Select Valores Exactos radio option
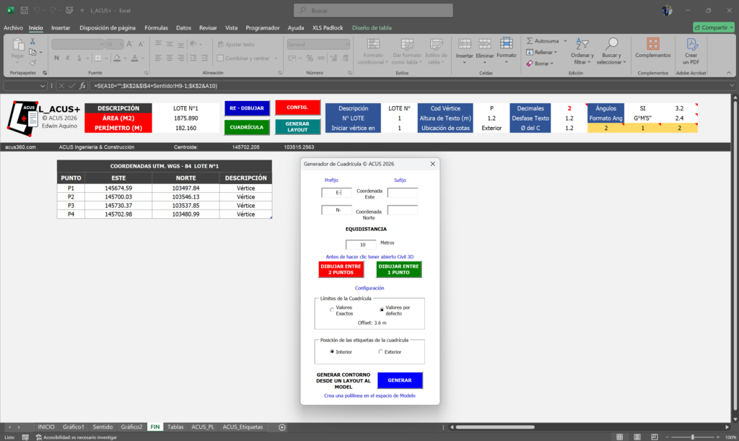This screenshot has width=739, height=441. (x=332, y=310)
